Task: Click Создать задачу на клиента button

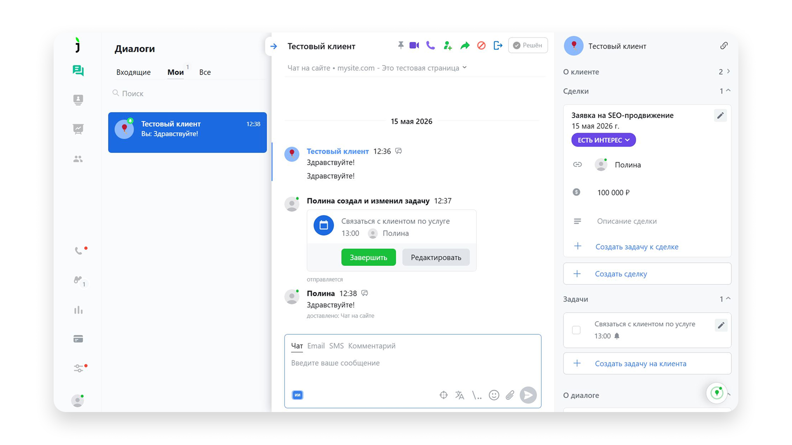Action: click(647, 363)
